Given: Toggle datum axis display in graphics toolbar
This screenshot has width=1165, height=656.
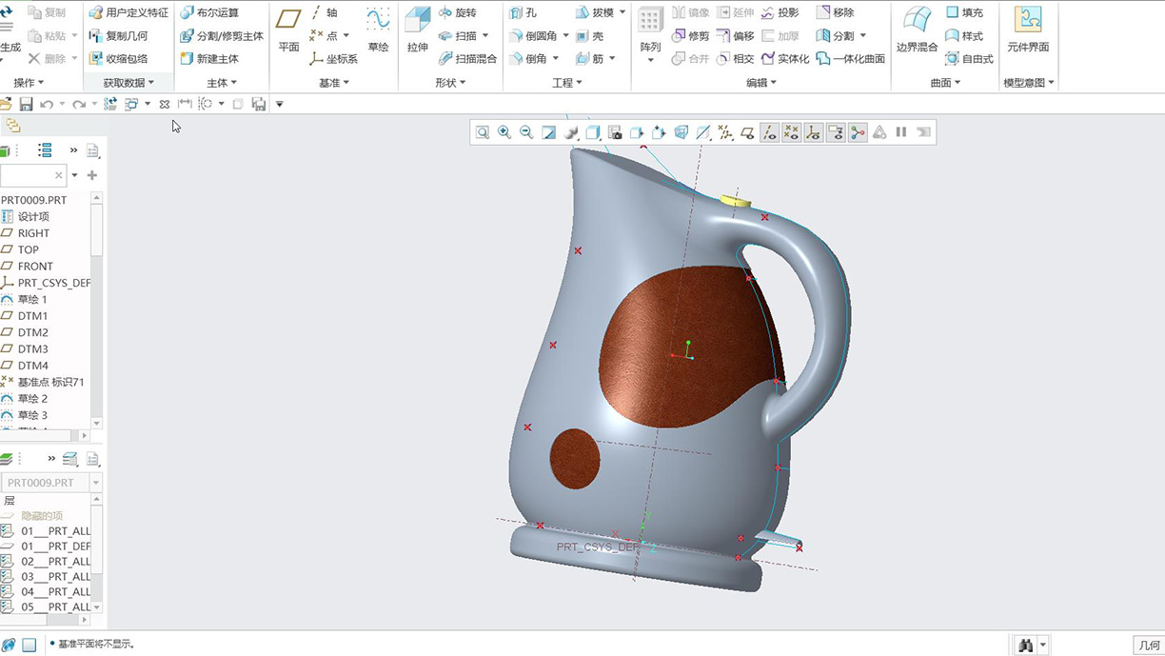Looking at the screenshot, I should (x=769, y=132).
